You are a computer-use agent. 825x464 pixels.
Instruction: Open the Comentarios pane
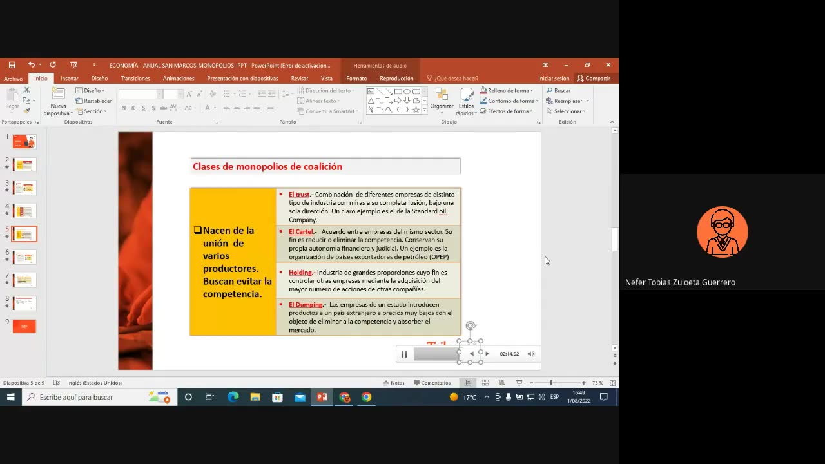[432, 383]
